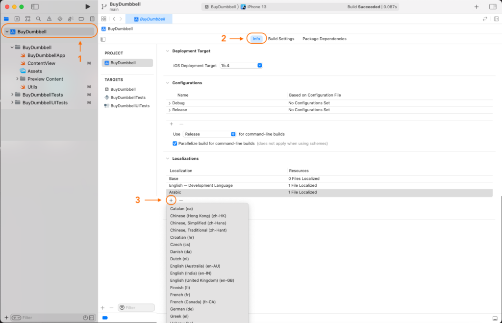The image size is (502, 323).
Task: Add a file in navigator bottom plus
Action: click(x=6, y=318)
